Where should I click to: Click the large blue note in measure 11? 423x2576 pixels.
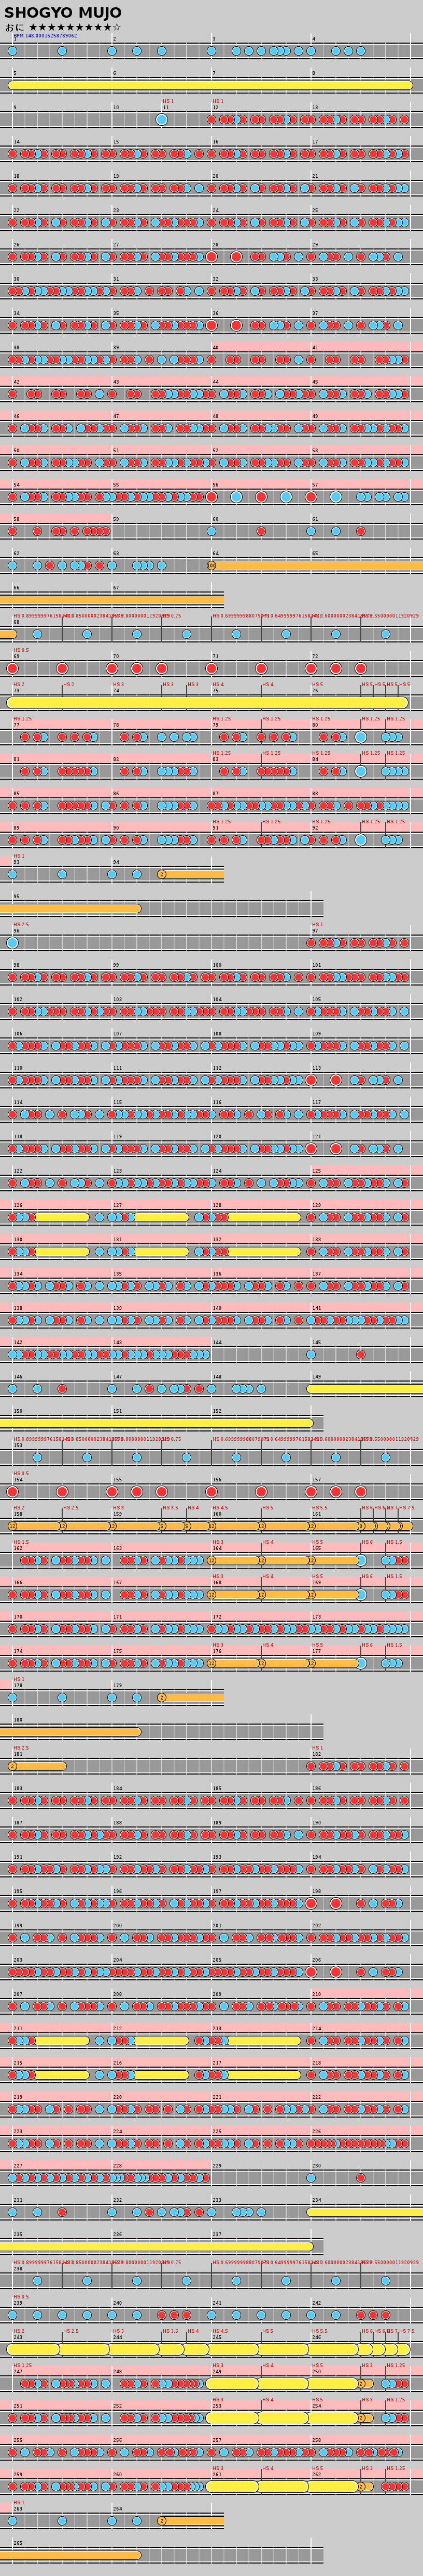[x=162, y=120]
